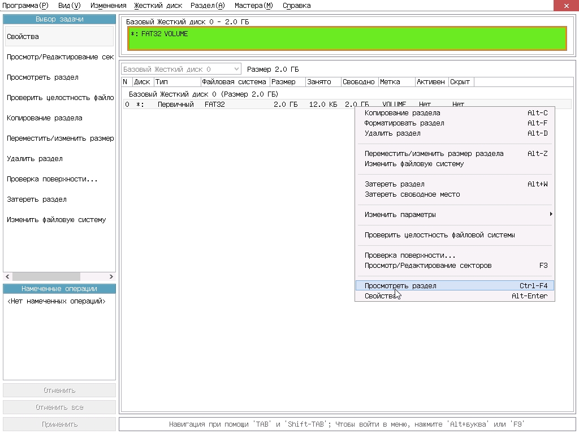This screenshot has height=434, width=579.
Task: Open Свойства from context menu
Action: click(x=380, y=296)
